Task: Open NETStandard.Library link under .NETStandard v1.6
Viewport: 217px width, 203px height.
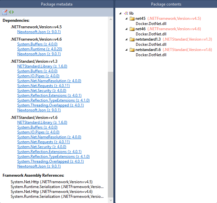Action: 42,122
